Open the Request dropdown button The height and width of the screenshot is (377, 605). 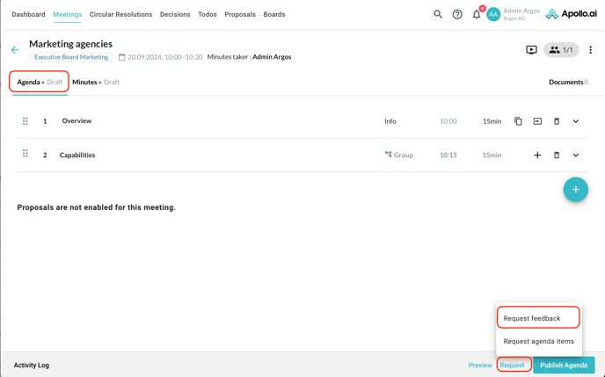[x=512, y=365]
